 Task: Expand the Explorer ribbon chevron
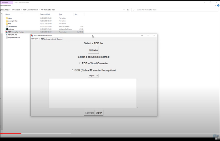click(x=215, y=5)
